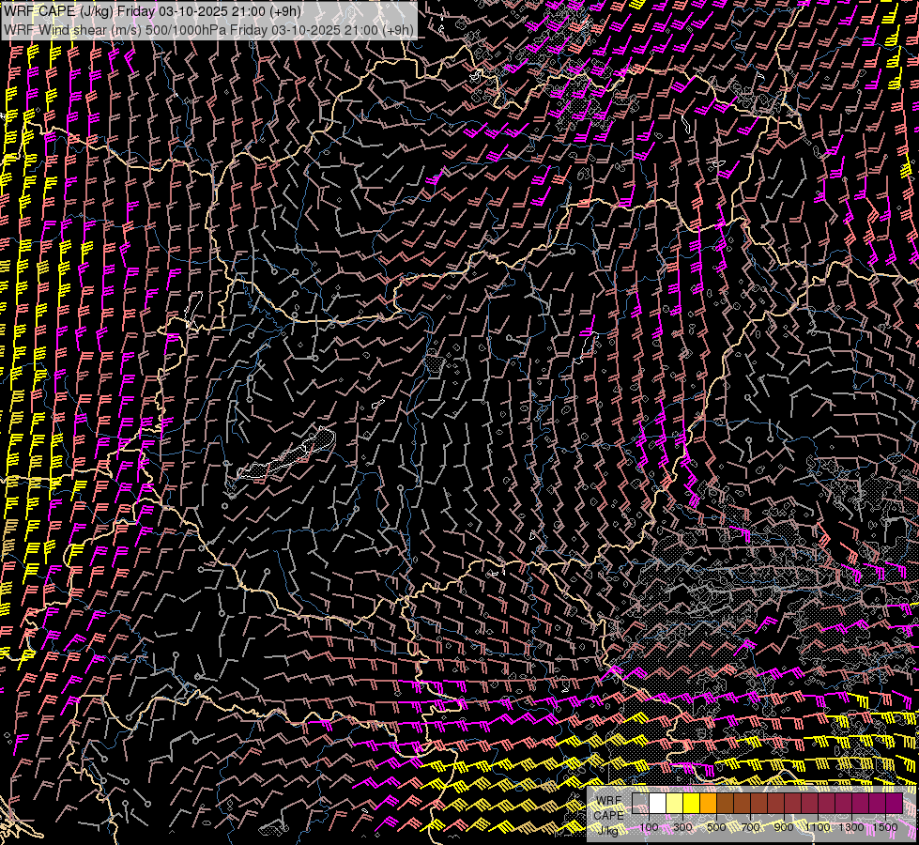This screenshot has height=845, width=919.
Task: Select the final purple swatch in the legend
Action: [x=895, y=804]
